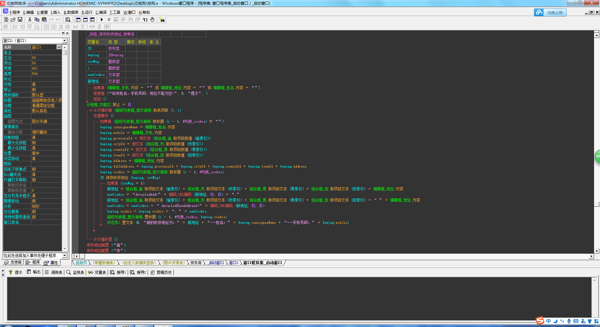This screenshot has height=327, width=600.
Task: Click the cloud upload icon
Action: coord(539,12)
